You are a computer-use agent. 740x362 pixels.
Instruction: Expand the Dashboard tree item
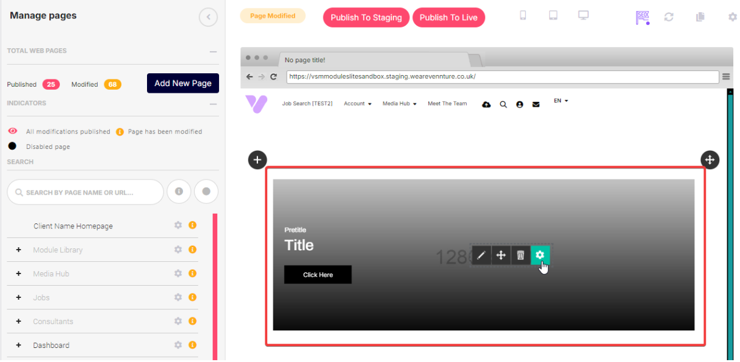(18, 345)
